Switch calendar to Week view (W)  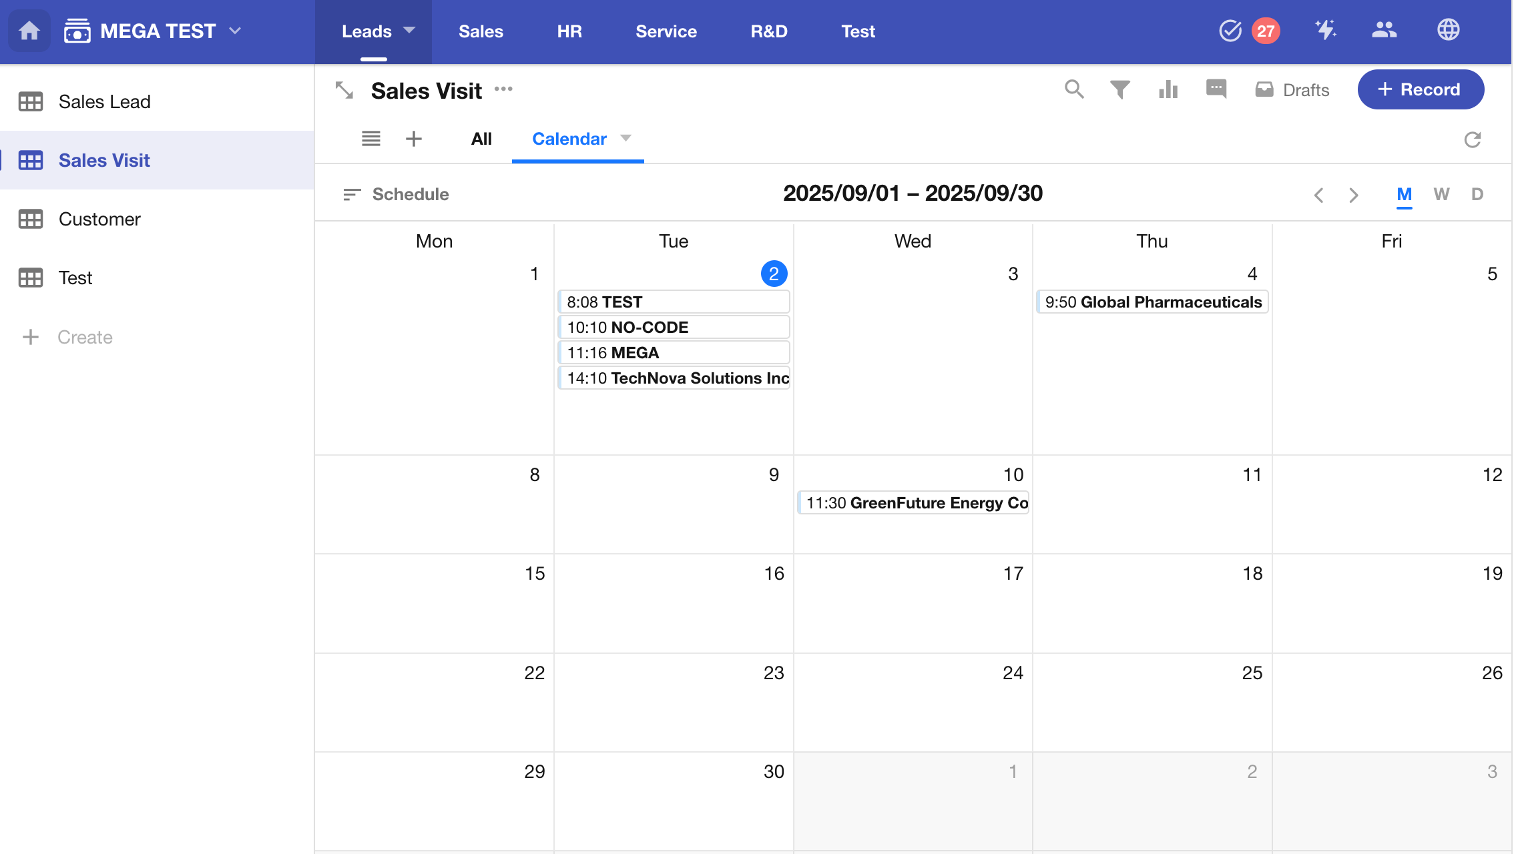tap(1441, 194)
